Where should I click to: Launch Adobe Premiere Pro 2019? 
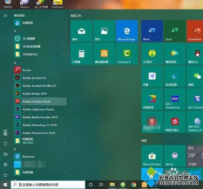click(x=40, y=133)
